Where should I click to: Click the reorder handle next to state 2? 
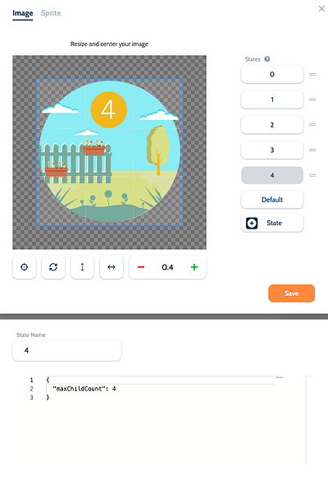click(312, 125)
